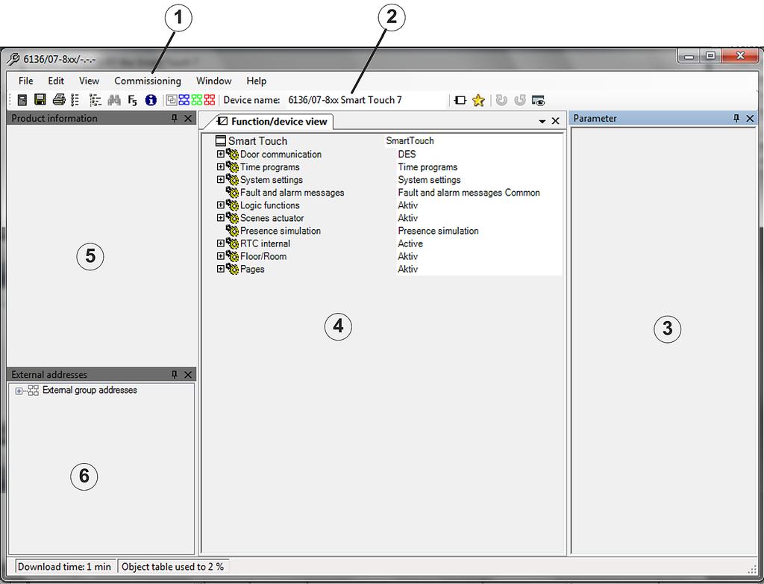Open the blue info icon

[151, 100]
